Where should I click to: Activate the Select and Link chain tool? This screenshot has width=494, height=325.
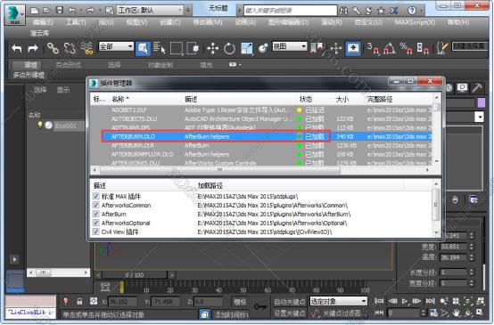(53, 48)
